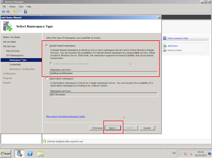The image size is (212, 158).
Task: Open Server Manager from the taskbar
Action: 19,153
